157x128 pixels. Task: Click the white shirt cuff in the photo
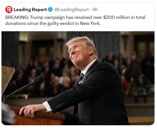click(47, 106)
